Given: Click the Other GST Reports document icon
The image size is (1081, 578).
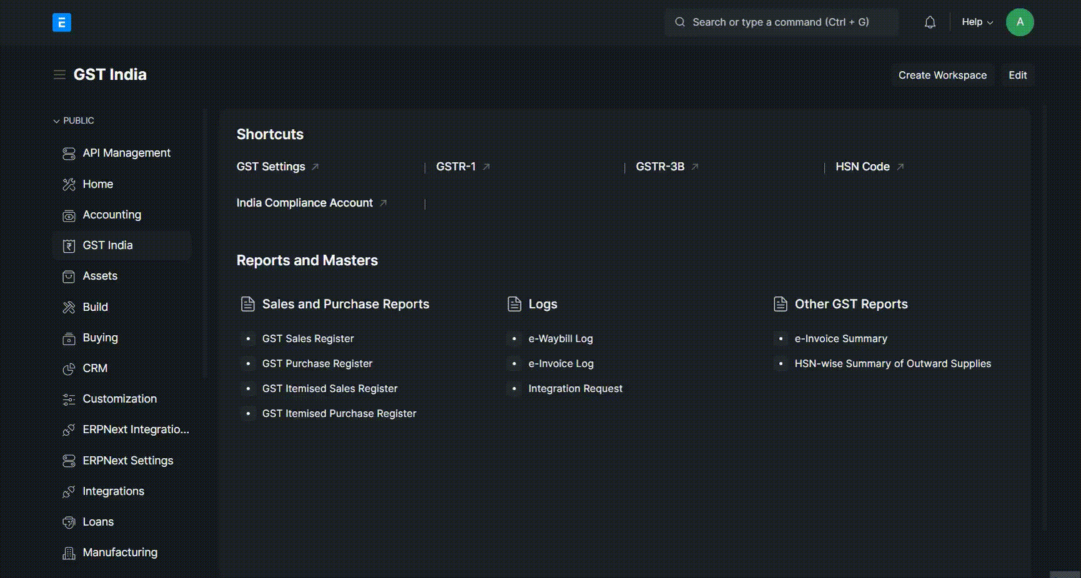Looking at the screenshot, I should 780,304.
